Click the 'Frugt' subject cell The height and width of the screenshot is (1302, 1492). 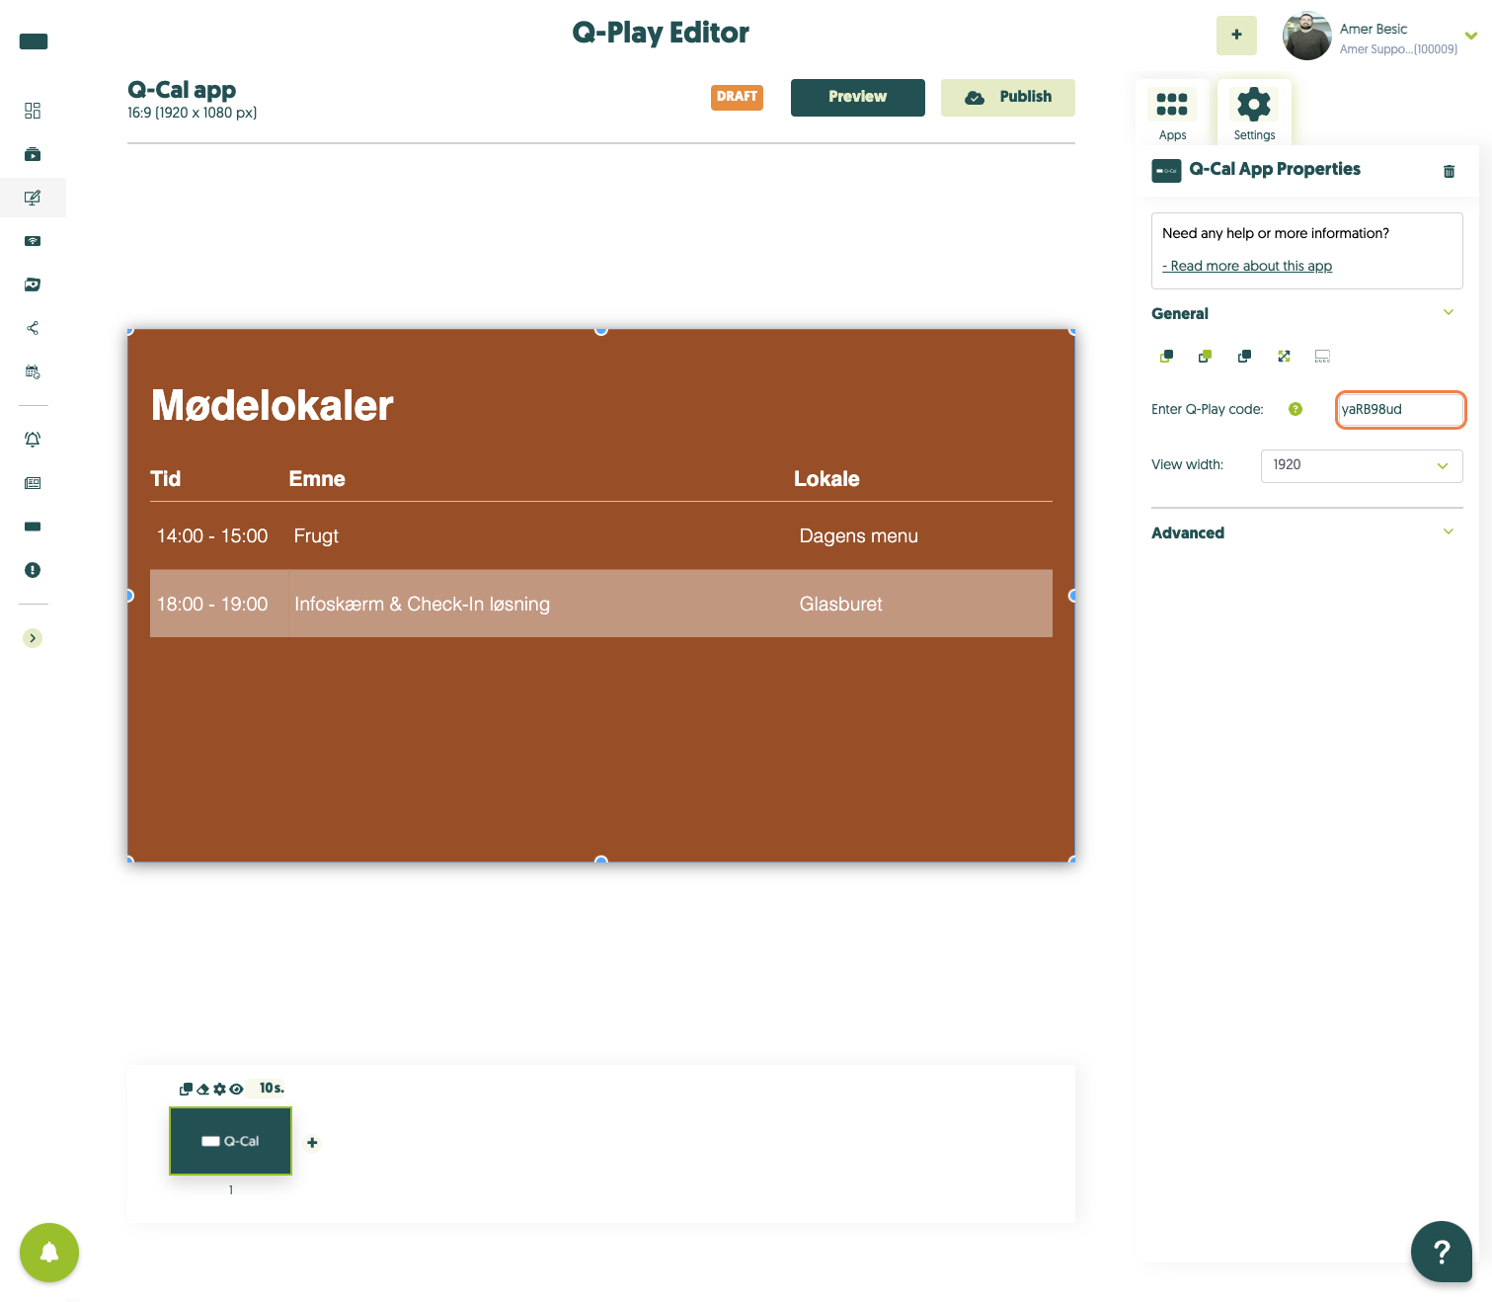[x=316, y=535]
